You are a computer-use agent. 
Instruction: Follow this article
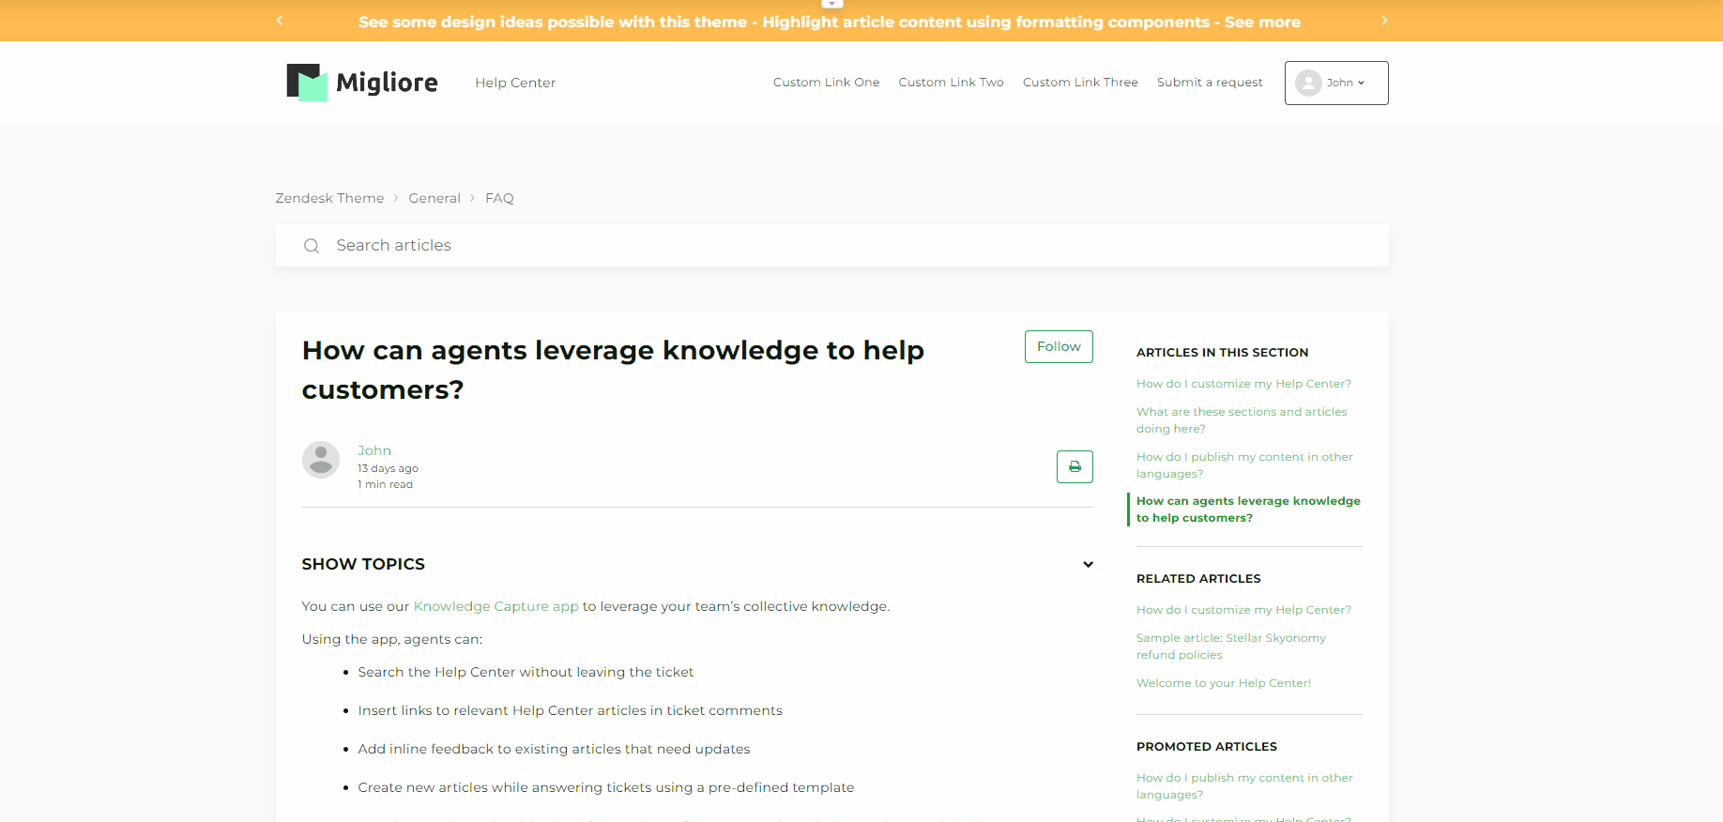(1059, 346)
